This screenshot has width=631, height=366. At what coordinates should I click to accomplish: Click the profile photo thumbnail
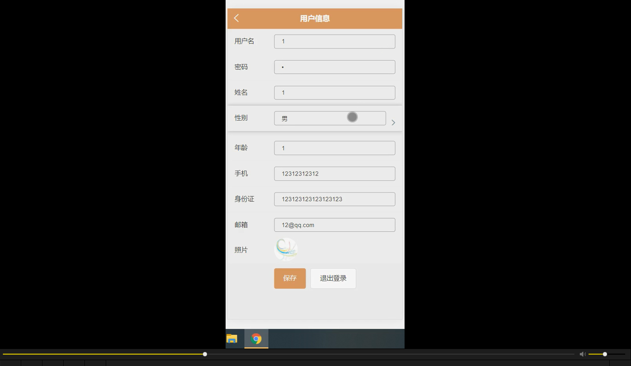(286, 250)
